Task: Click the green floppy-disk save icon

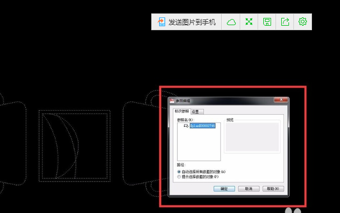Action: [267, 22]
